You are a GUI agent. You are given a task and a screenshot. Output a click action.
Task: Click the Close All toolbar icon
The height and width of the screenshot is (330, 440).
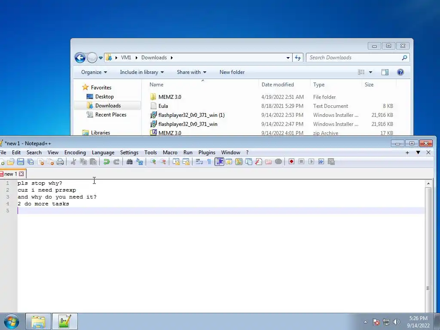click(x=51, y=162)
